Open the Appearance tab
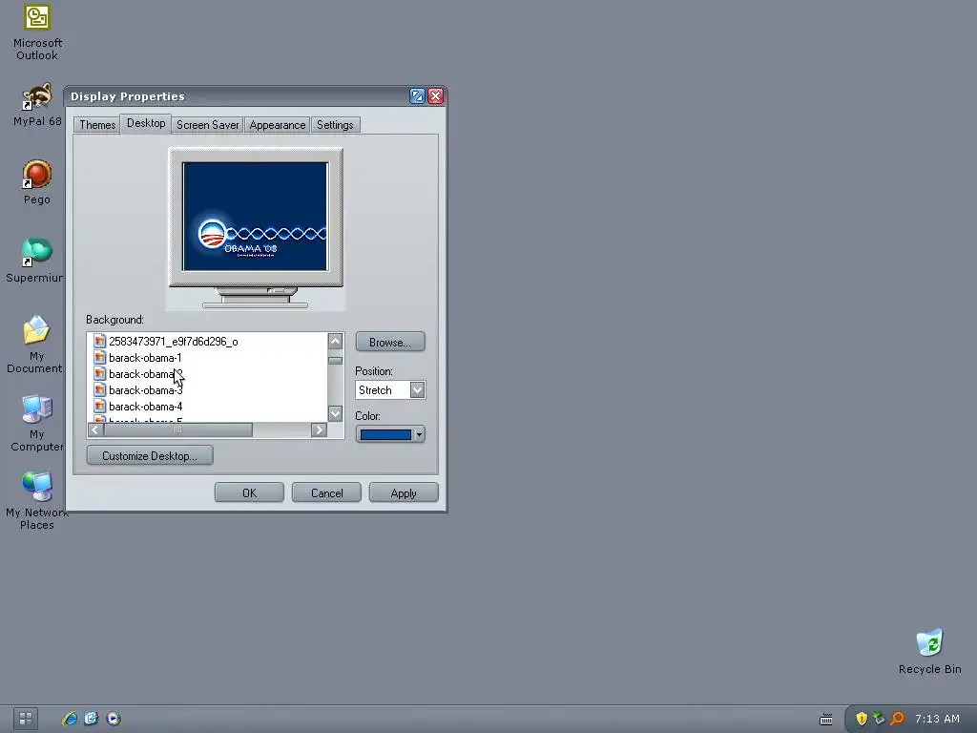The image size is (977, 733). (x=278, y=125)
